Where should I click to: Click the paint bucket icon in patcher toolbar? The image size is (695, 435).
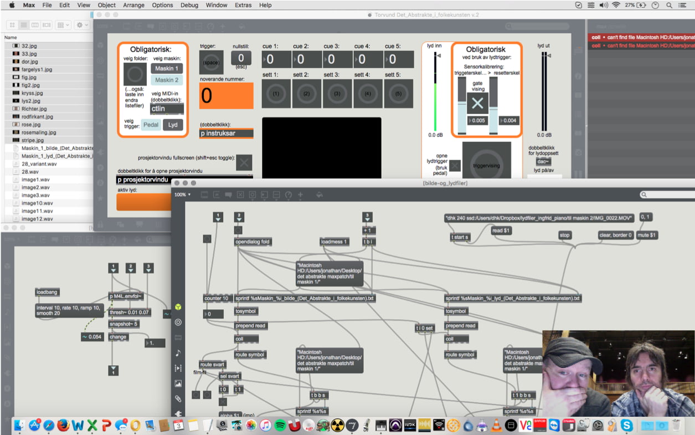click(x=319, y=195)
